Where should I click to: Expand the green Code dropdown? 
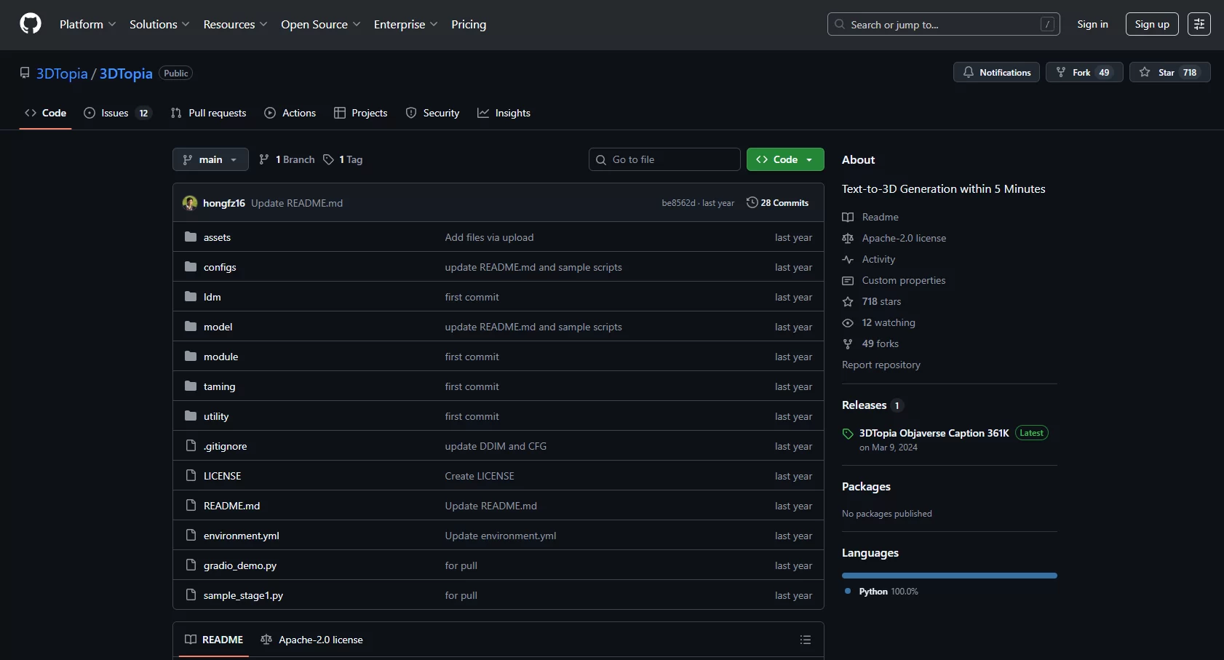coord(785,159)
